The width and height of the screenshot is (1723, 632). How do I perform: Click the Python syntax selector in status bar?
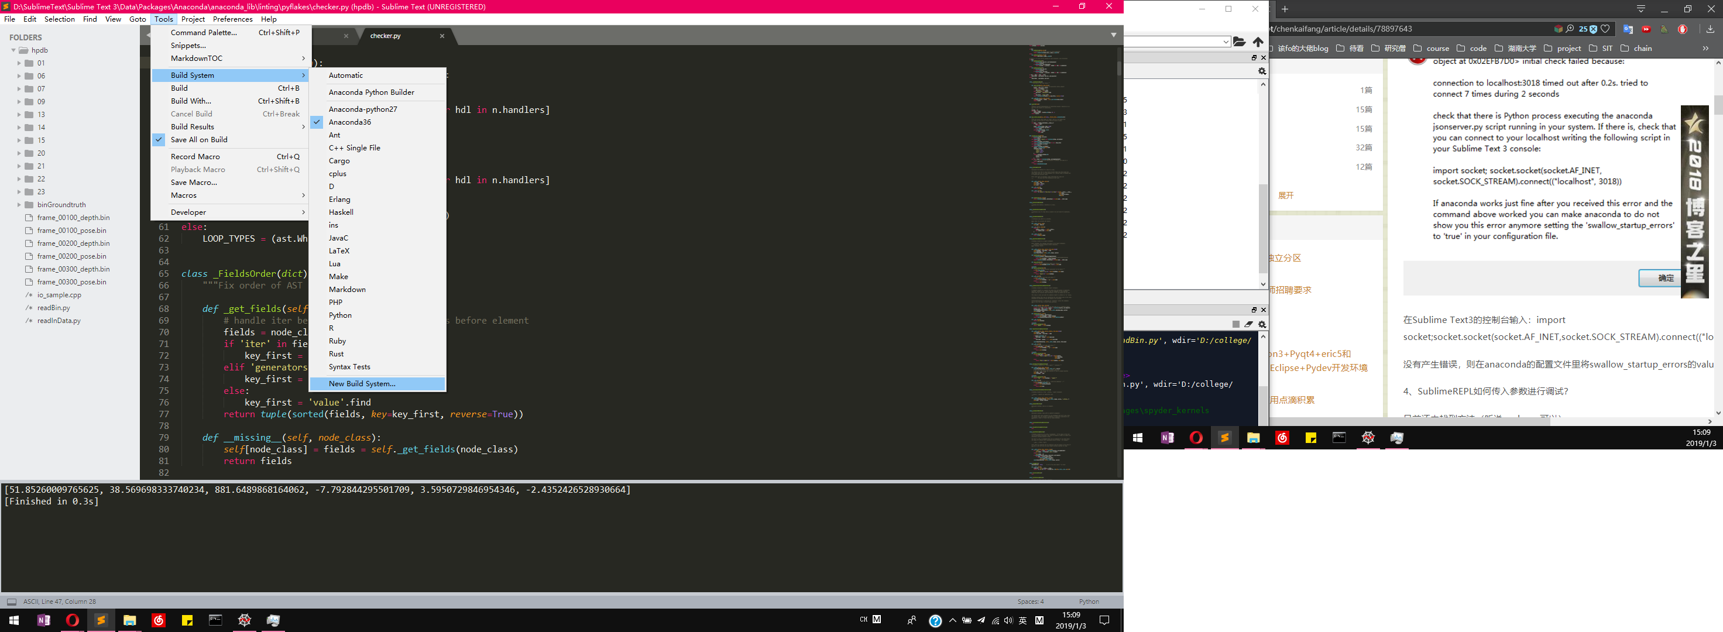1088,601
